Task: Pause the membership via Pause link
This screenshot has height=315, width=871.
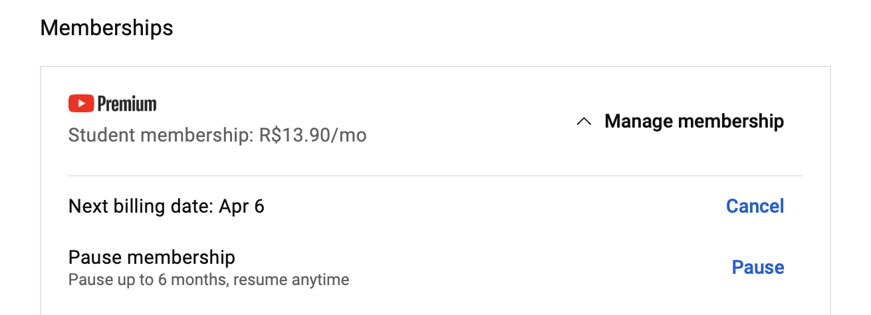Action: click(x=758, y=267)
